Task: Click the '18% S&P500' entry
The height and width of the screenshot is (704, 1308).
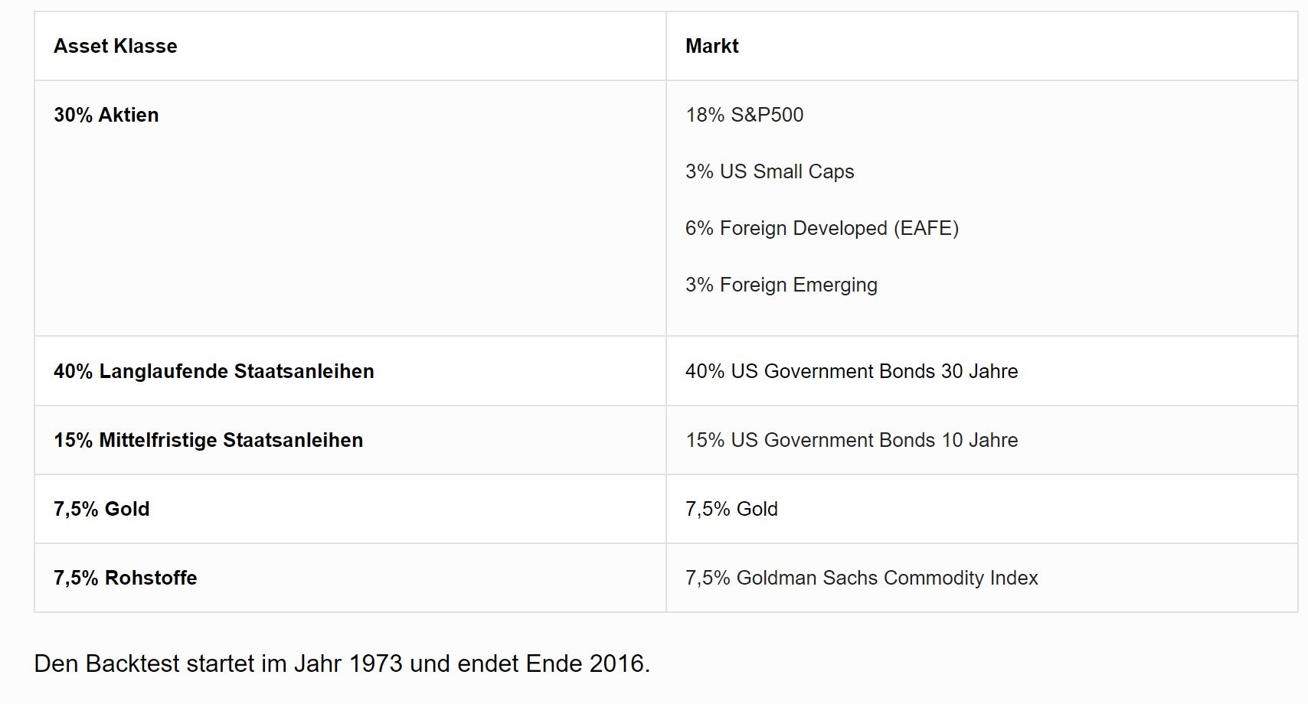Action: click(744, 115)
